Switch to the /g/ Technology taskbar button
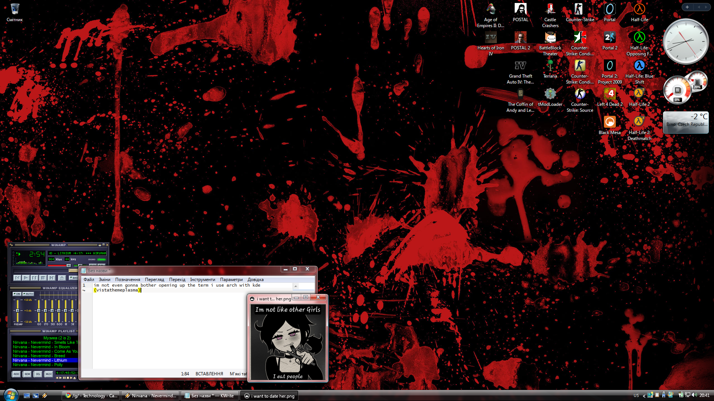714x401 pixels. pyautogui.click(x=91, y=396)
